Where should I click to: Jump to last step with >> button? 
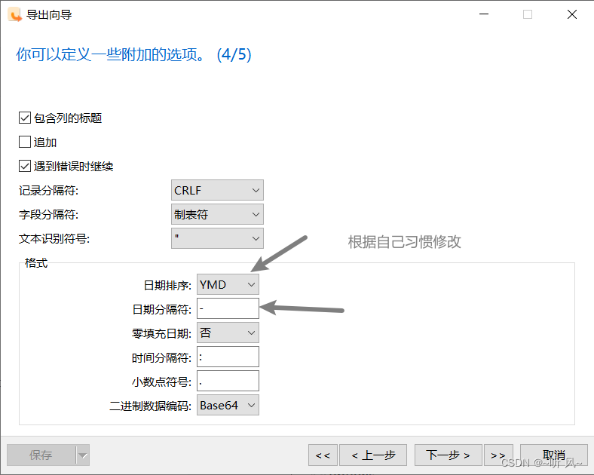click(498, 455)
